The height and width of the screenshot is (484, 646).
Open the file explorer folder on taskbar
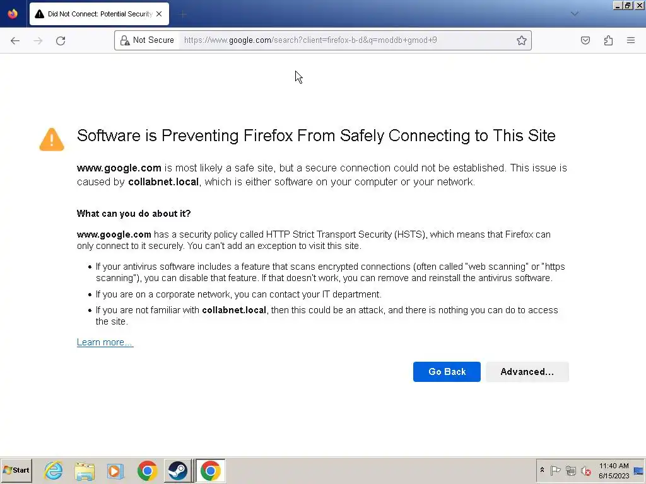click(85, 471)
